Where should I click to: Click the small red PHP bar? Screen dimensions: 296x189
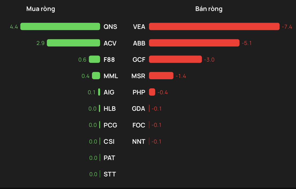click(x=152, y=92)
